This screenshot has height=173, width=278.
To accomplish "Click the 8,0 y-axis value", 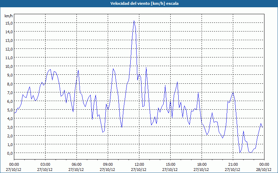I will click(x=10, y=84).
